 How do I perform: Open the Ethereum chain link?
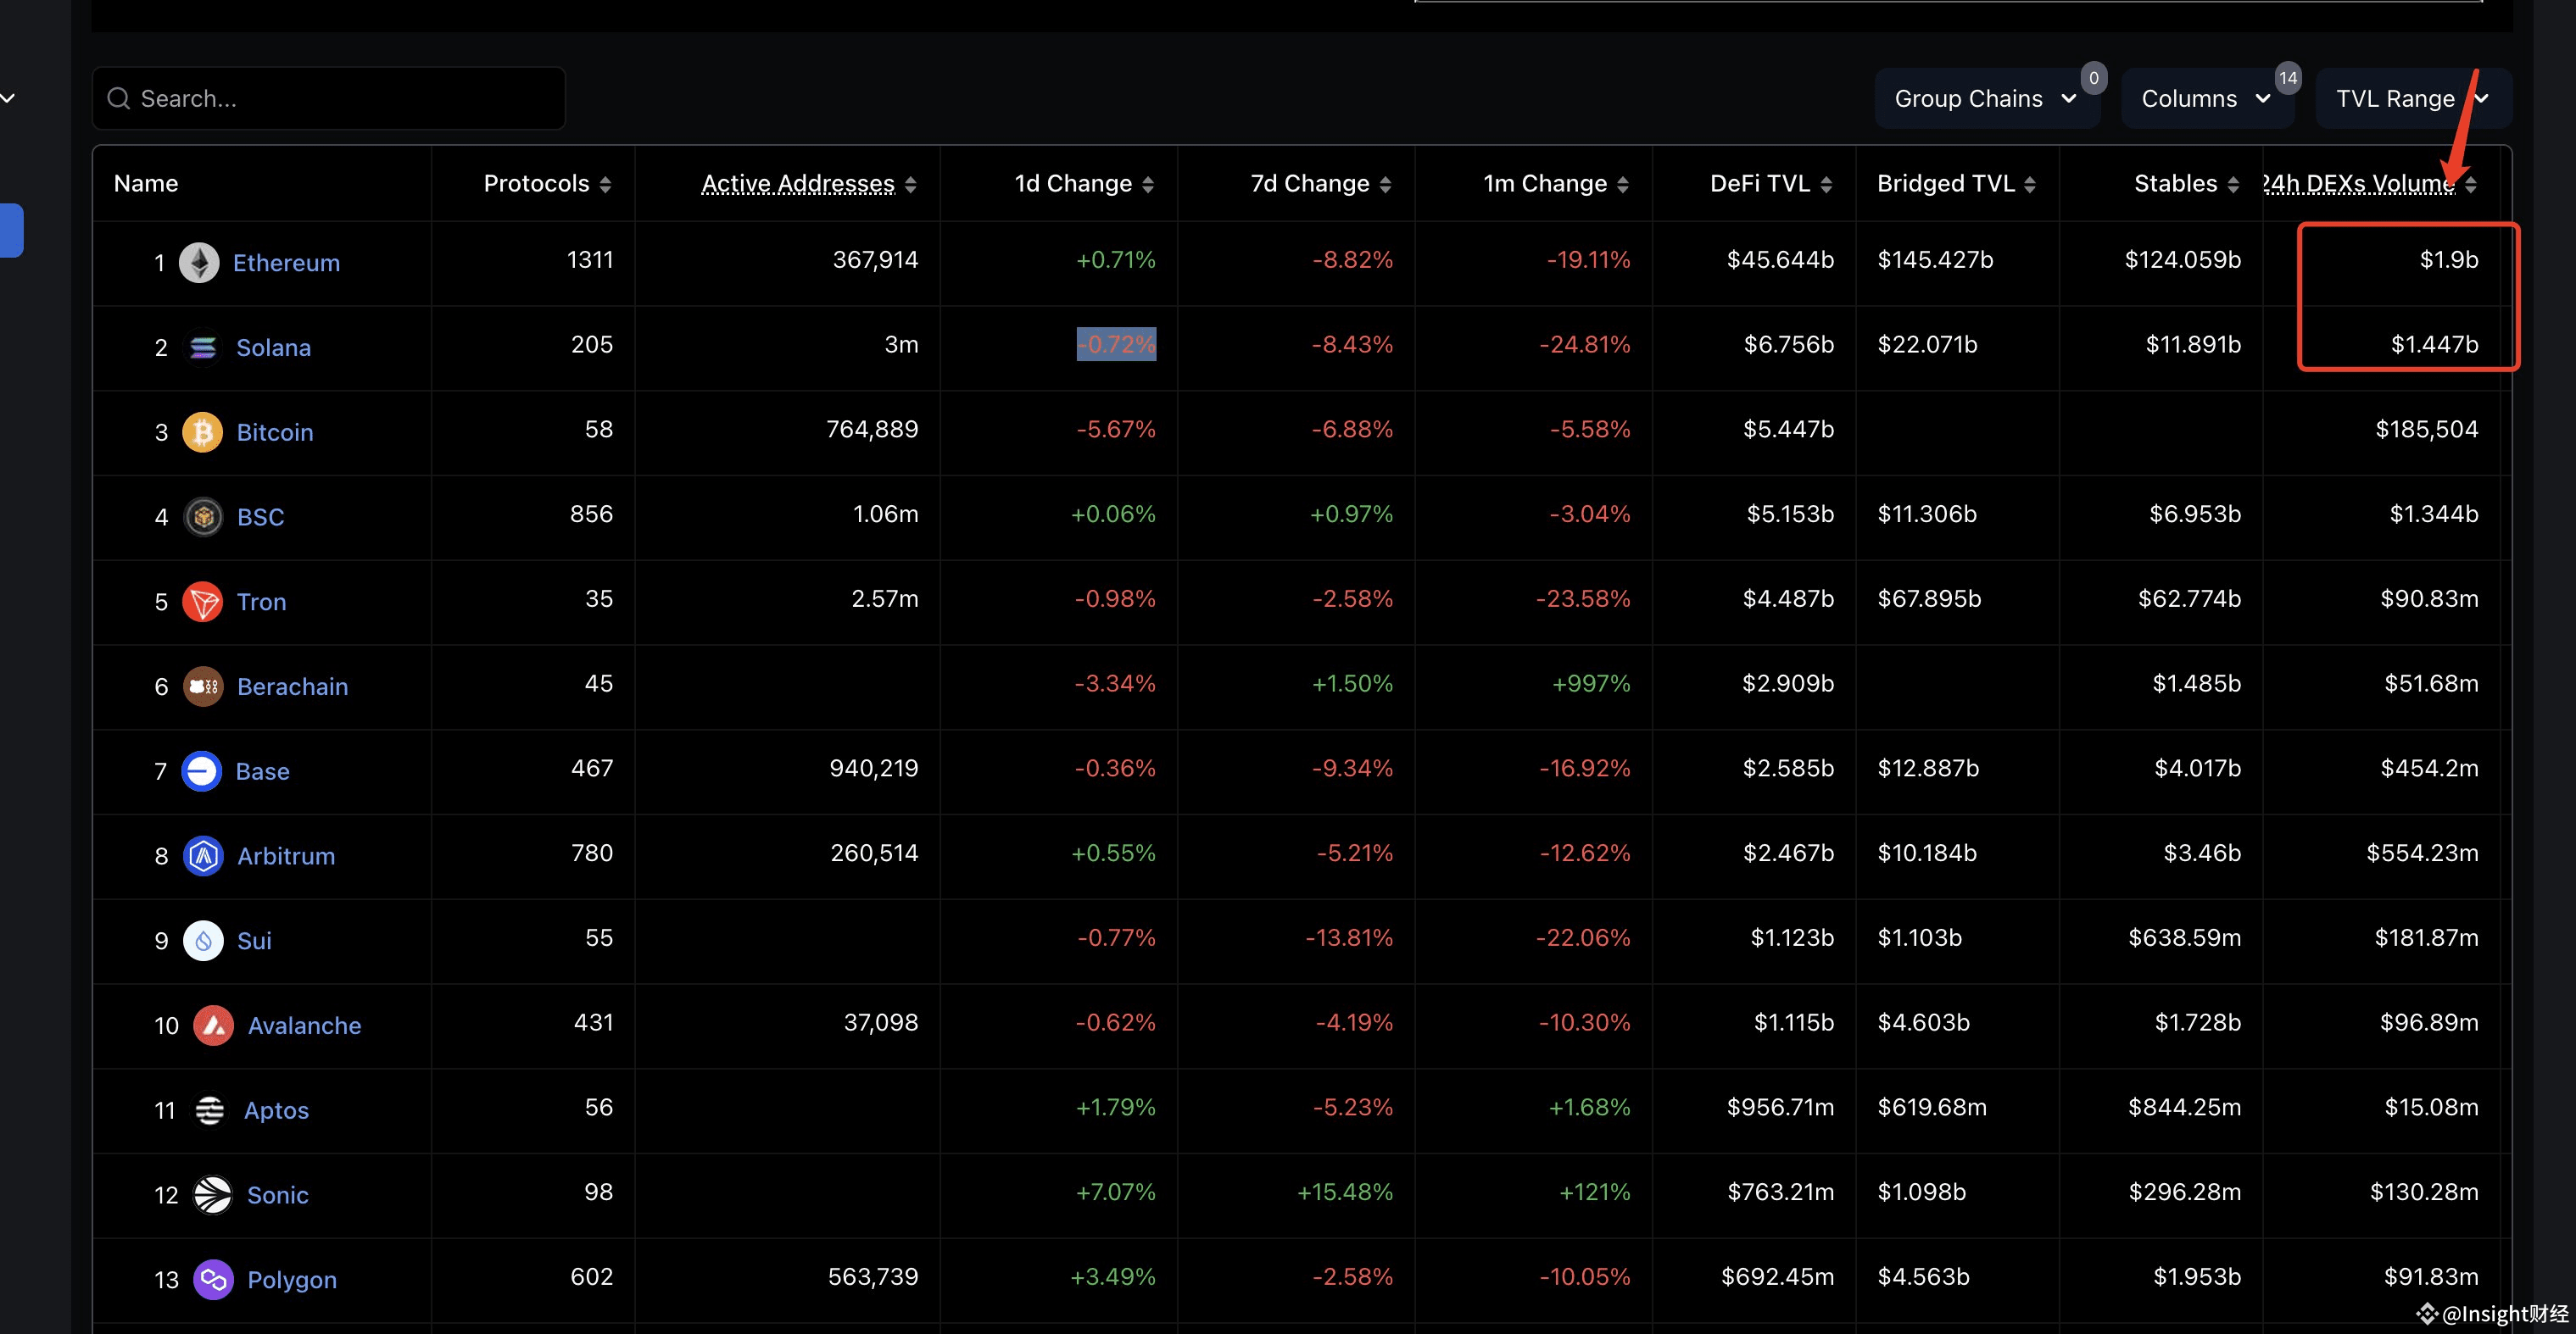(x=286, y=263)
